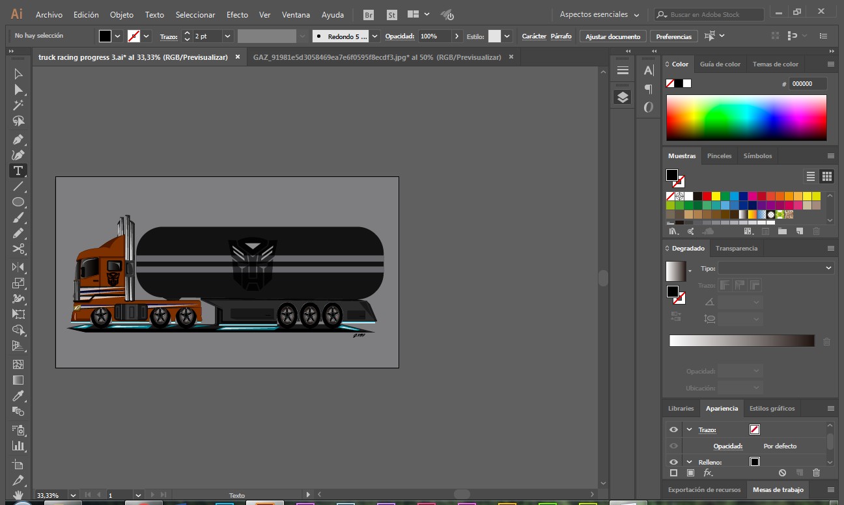Expand the Relleno appearance attribute
Image resolution: width=844 pixels, height=505 pixels.
(689, 462)
